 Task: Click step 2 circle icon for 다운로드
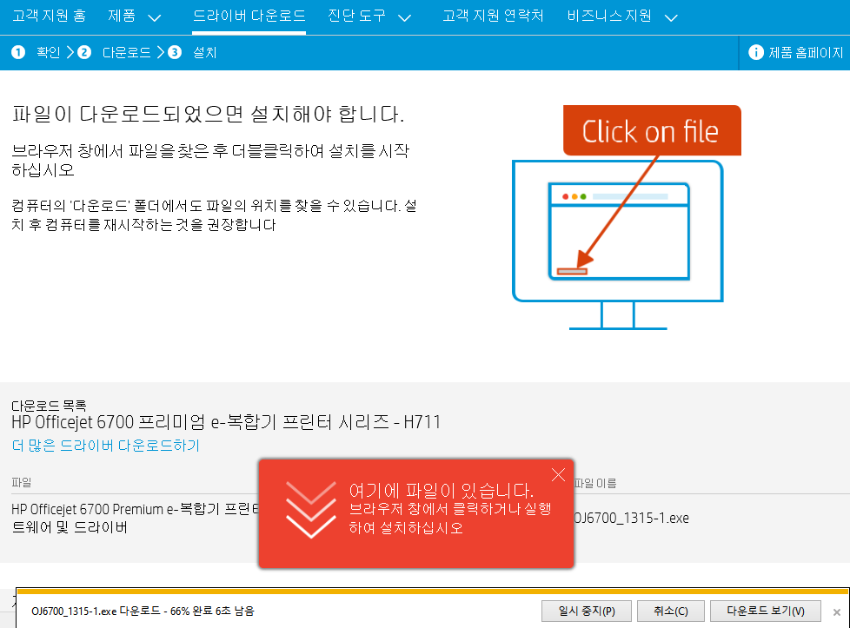coord(84,53)
